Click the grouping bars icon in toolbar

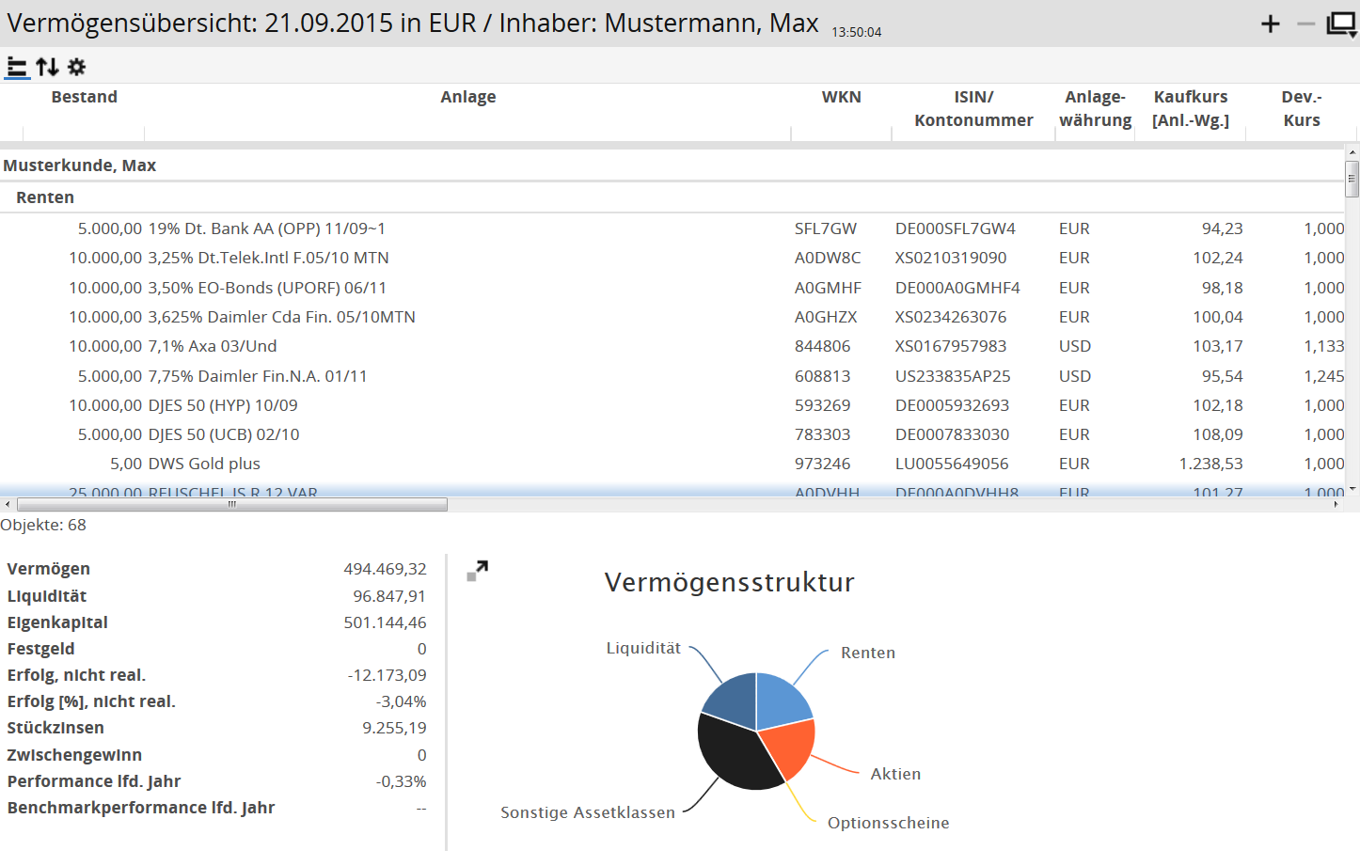pyautogui.click(x=17, y=67)
